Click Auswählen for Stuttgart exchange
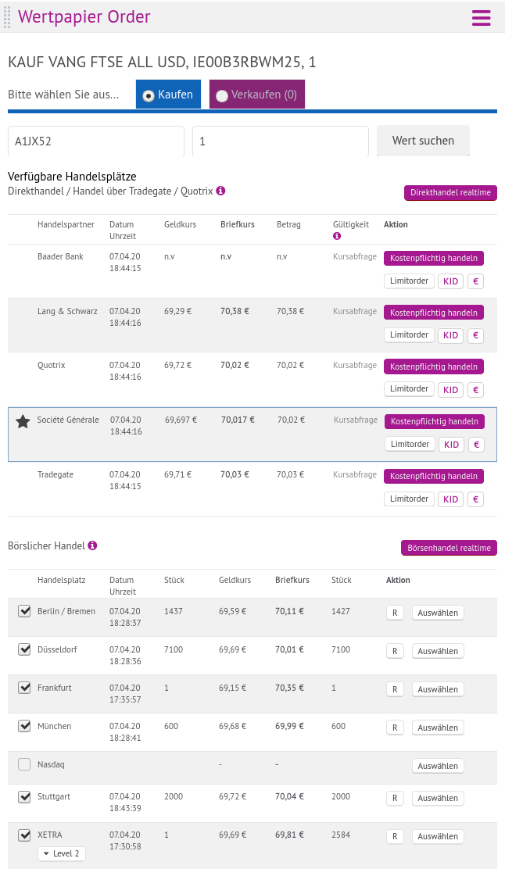This screenshot has height=869, width=505. (438, 798)
